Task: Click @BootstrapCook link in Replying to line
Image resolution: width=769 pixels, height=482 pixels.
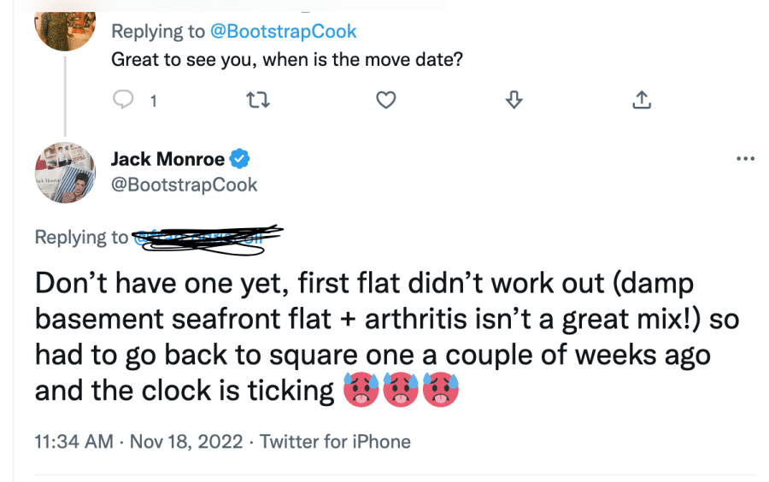Action: pos(283,32)
